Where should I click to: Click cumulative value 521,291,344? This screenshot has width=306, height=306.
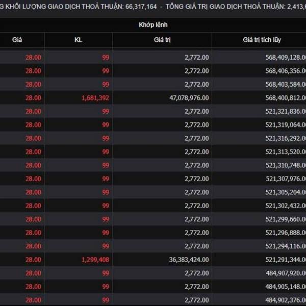(286, 260)
